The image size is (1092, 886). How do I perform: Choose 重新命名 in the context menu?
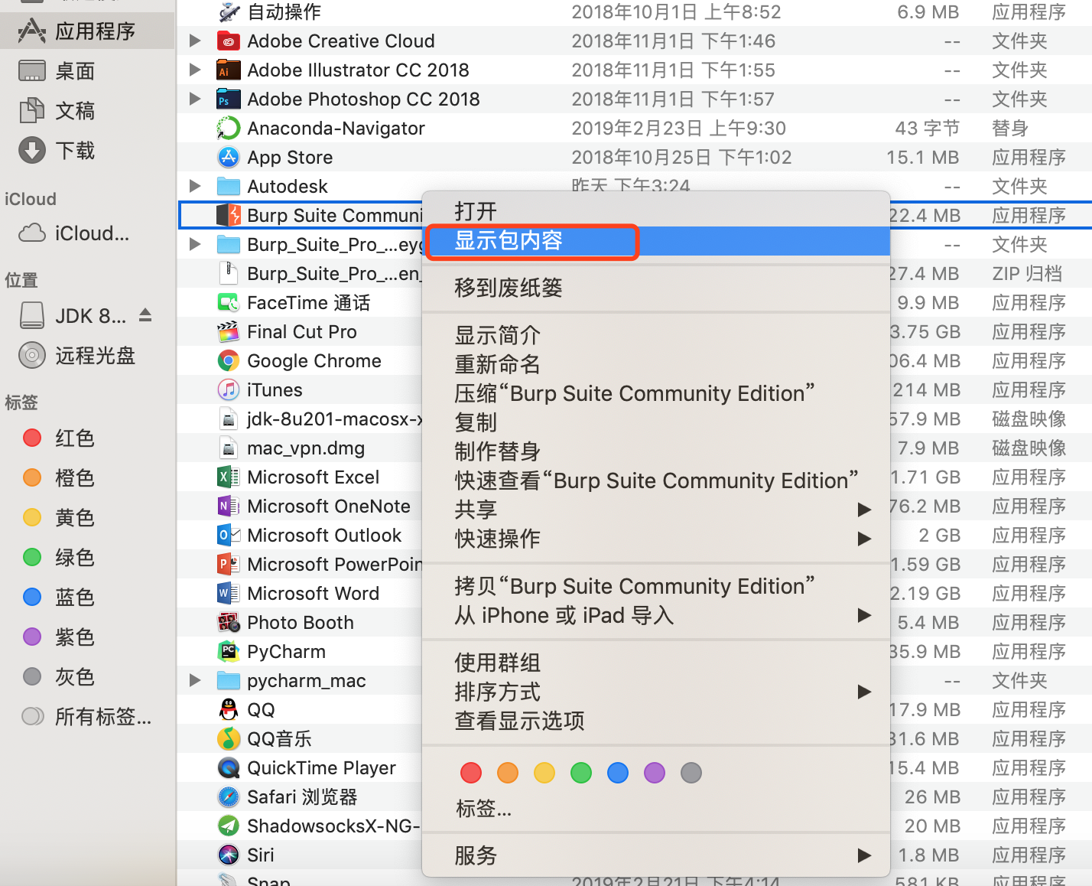(655, 364)
